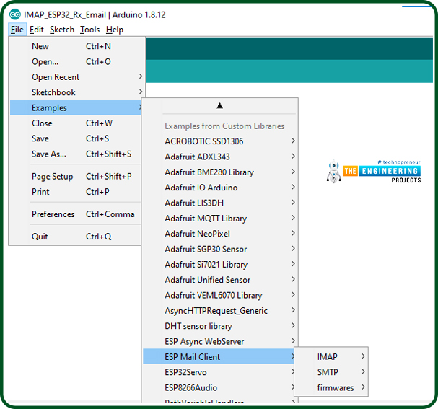Open the IMAP examples submenu

pos(331,356)
